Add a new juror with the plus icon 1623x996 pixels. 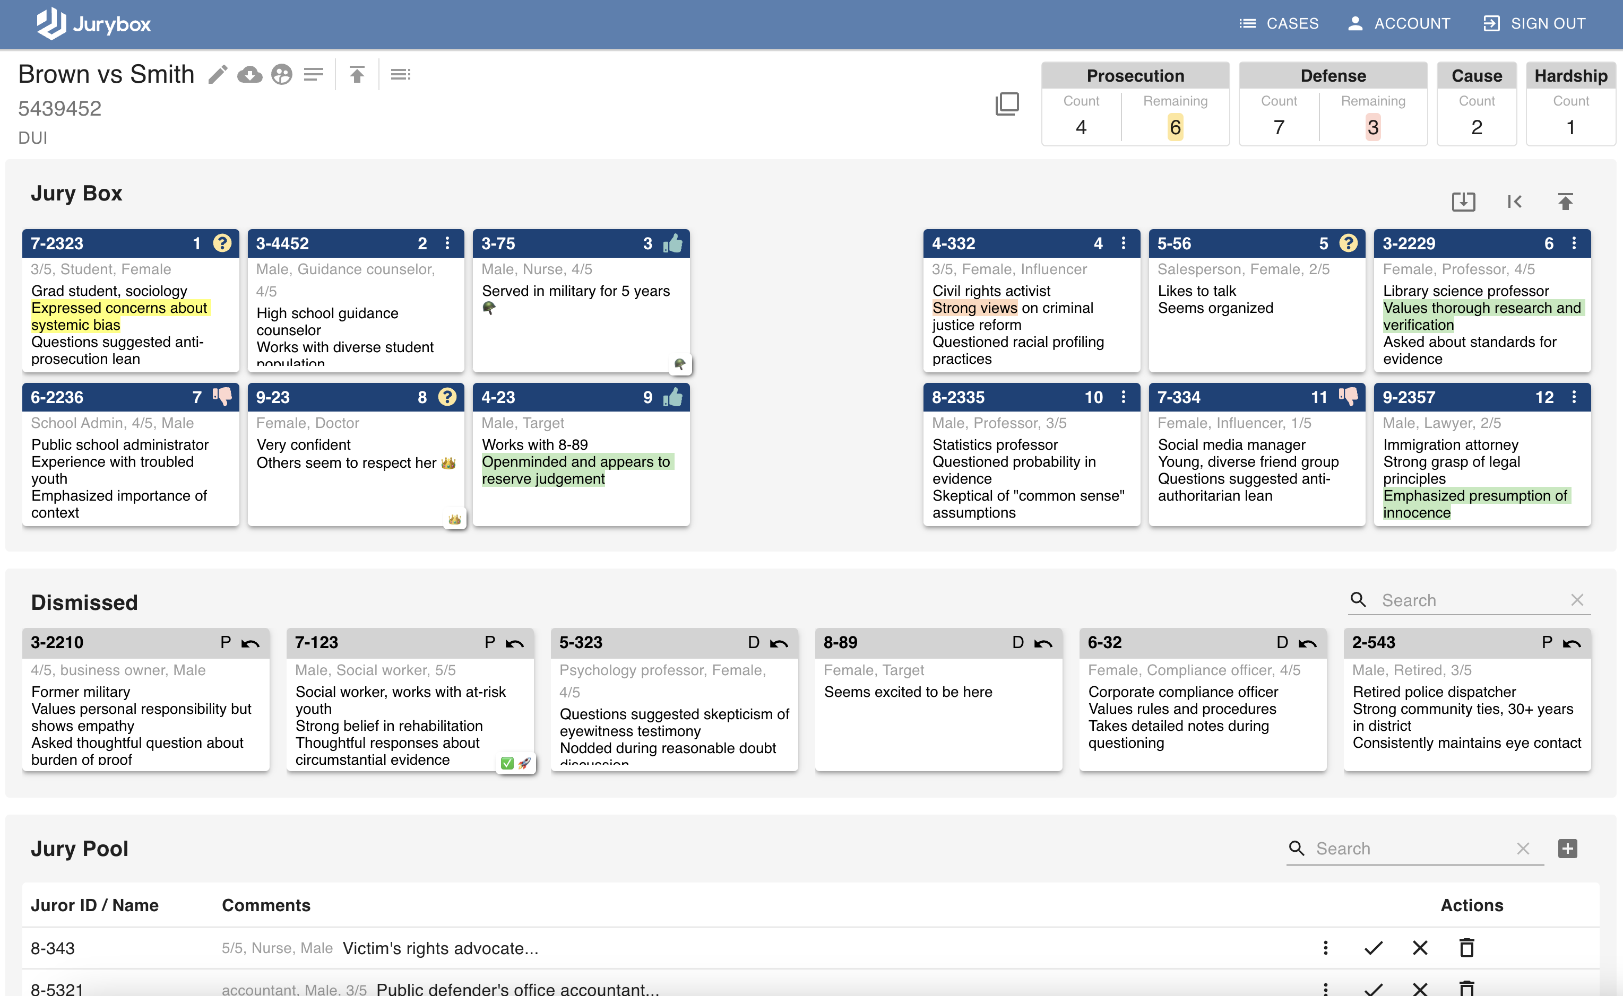tap(1568, 849)
